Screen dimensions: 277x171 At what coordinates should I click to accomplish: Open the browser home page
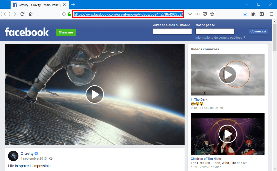pos(31,14)
